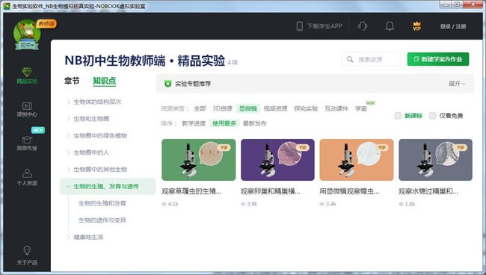This screenshot has height=275, width=486.
Task: Expand 生物圈中的人 tree node
Action: click(68, 152)
